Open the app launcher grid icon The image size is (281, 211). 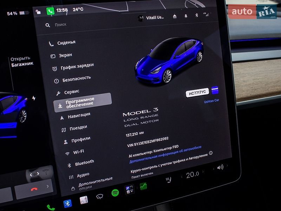click(x=129, y=190)
